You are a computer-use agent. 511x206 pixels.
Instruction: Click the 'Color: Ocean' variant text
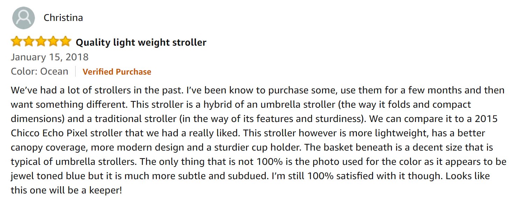point(39,71)
